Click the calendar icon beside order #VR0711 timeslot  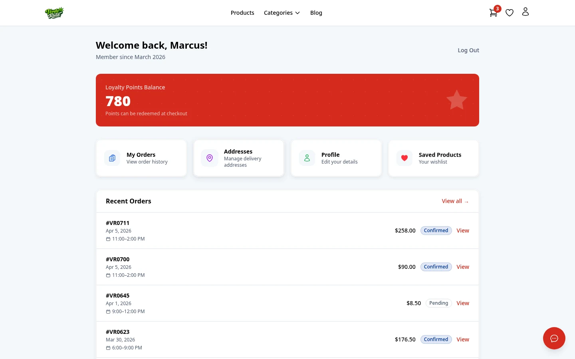(108, 239)
